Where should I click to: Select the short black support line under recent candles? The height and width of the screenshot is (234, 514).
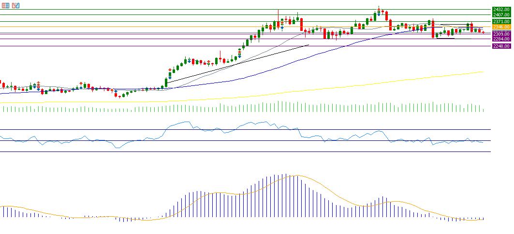(445, 38)
